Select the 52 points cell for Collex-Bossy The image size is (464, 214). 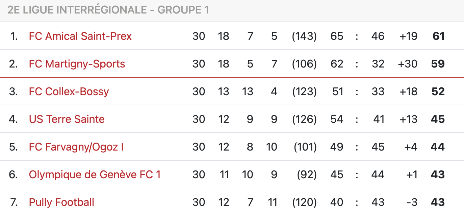[438, 91]
